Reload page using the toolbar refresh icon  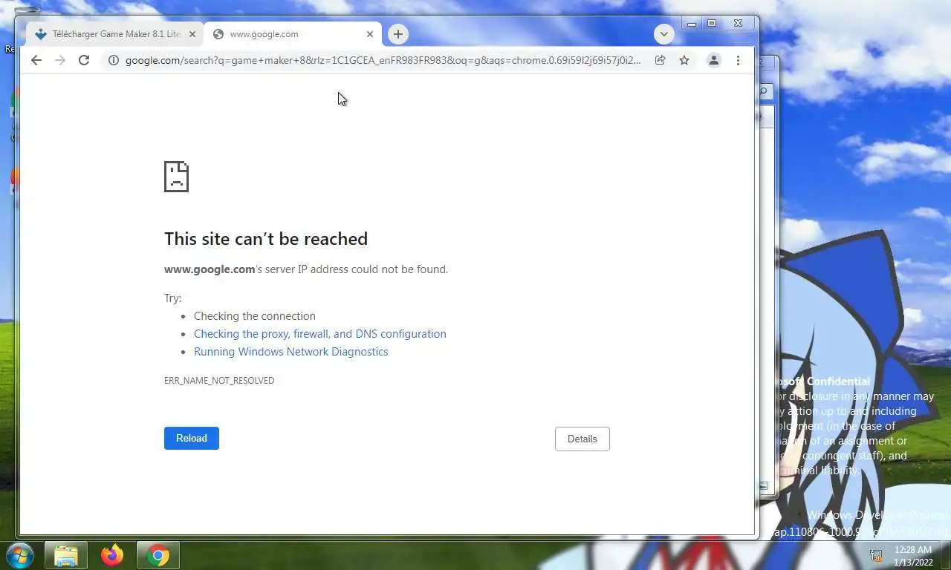pos(84,60)
